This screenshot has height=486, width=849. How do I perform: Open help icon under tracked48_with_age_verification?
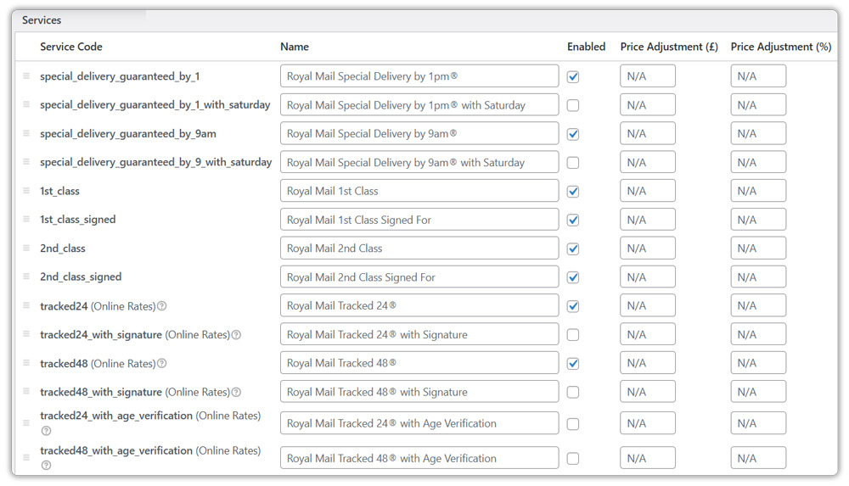[46, 466]
